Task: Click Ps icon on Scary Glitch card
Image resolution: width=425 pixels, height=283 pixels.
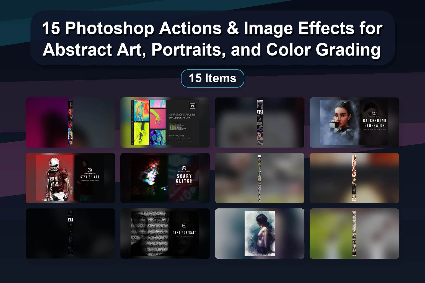Action: (184, 168)
